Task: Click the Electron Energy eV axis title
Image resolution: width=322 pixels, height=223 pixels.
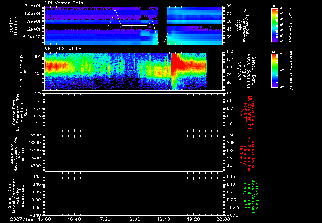Action: (23, 71)
